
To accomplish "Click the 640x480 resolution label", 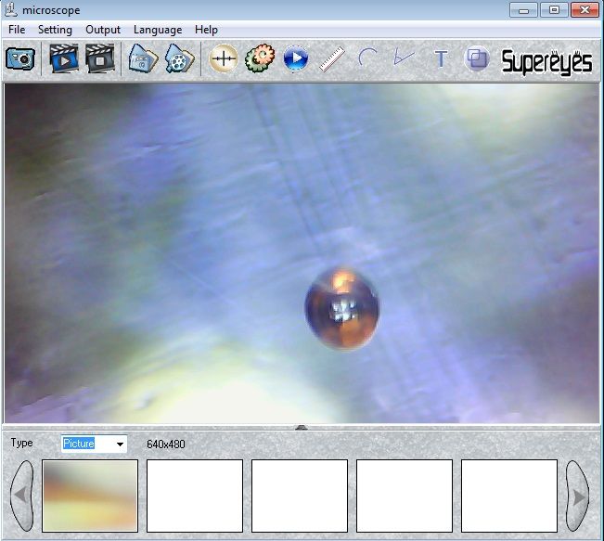I will point(166,444).
